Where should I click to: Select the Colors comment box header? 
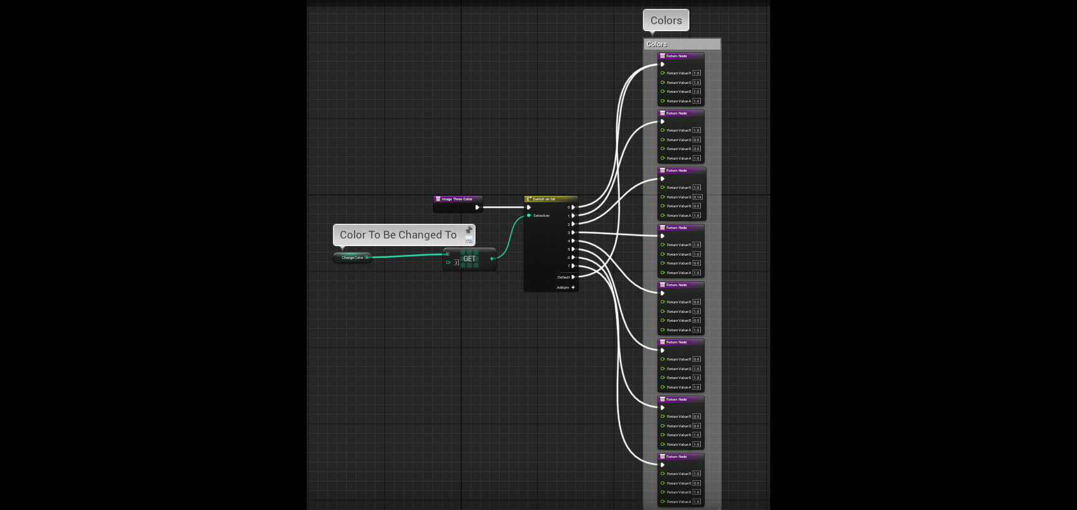pos(682,44)
